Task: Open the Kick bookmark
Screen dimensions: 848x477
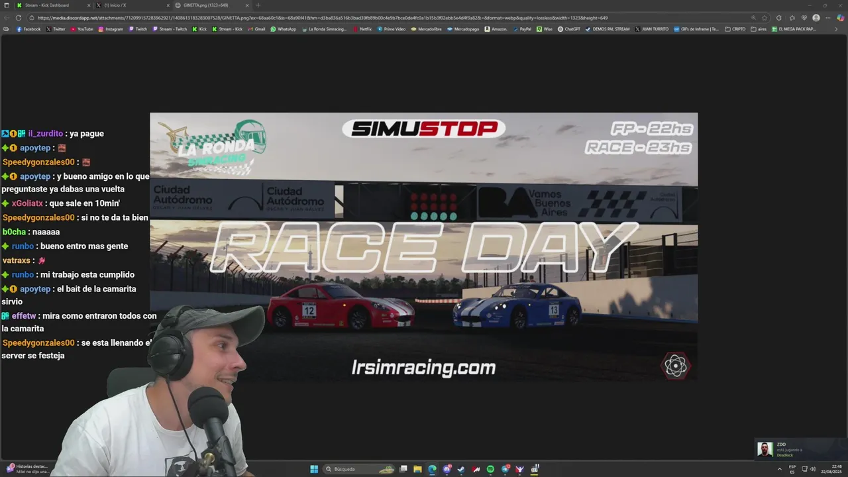Action: coord(200,29)
